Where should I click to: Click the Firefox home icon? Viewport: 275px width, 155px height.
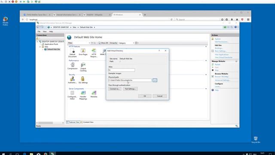pos(237,19)
